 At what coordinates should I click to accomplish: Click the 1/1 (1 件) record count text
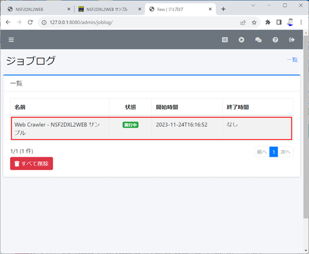click(x=22, y=151)
